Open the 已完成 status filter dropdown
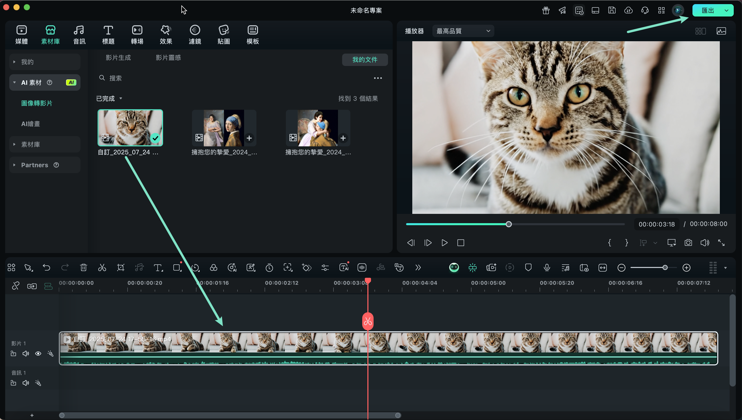Image resolution: width=742 pixels, height=420 pixels. click(x=109, y=98)
